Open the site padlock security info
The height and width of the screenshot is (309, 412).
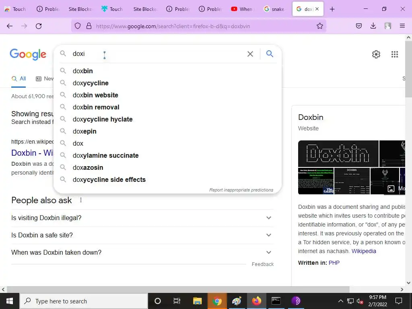(89, 26)
